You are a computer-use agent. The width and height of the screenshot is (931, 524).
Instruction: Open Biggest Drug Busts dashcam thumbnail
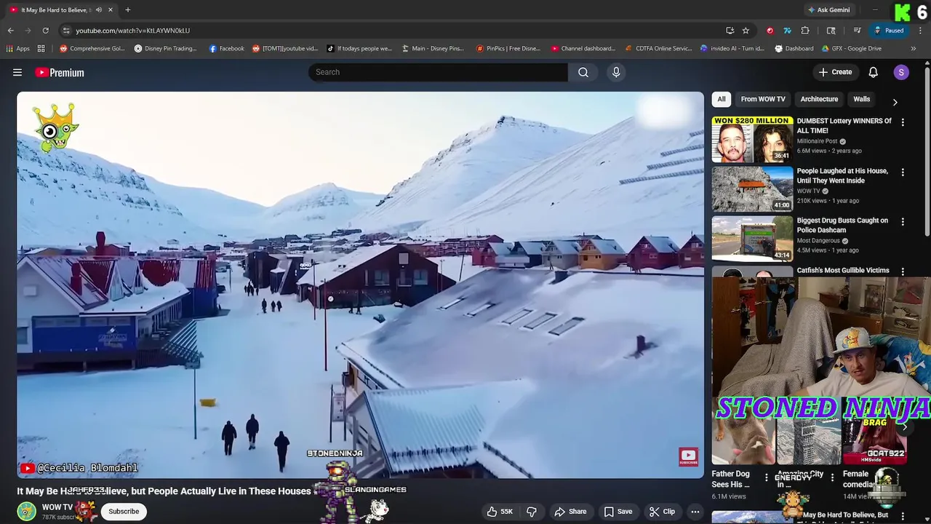click(x=752, y=239)
